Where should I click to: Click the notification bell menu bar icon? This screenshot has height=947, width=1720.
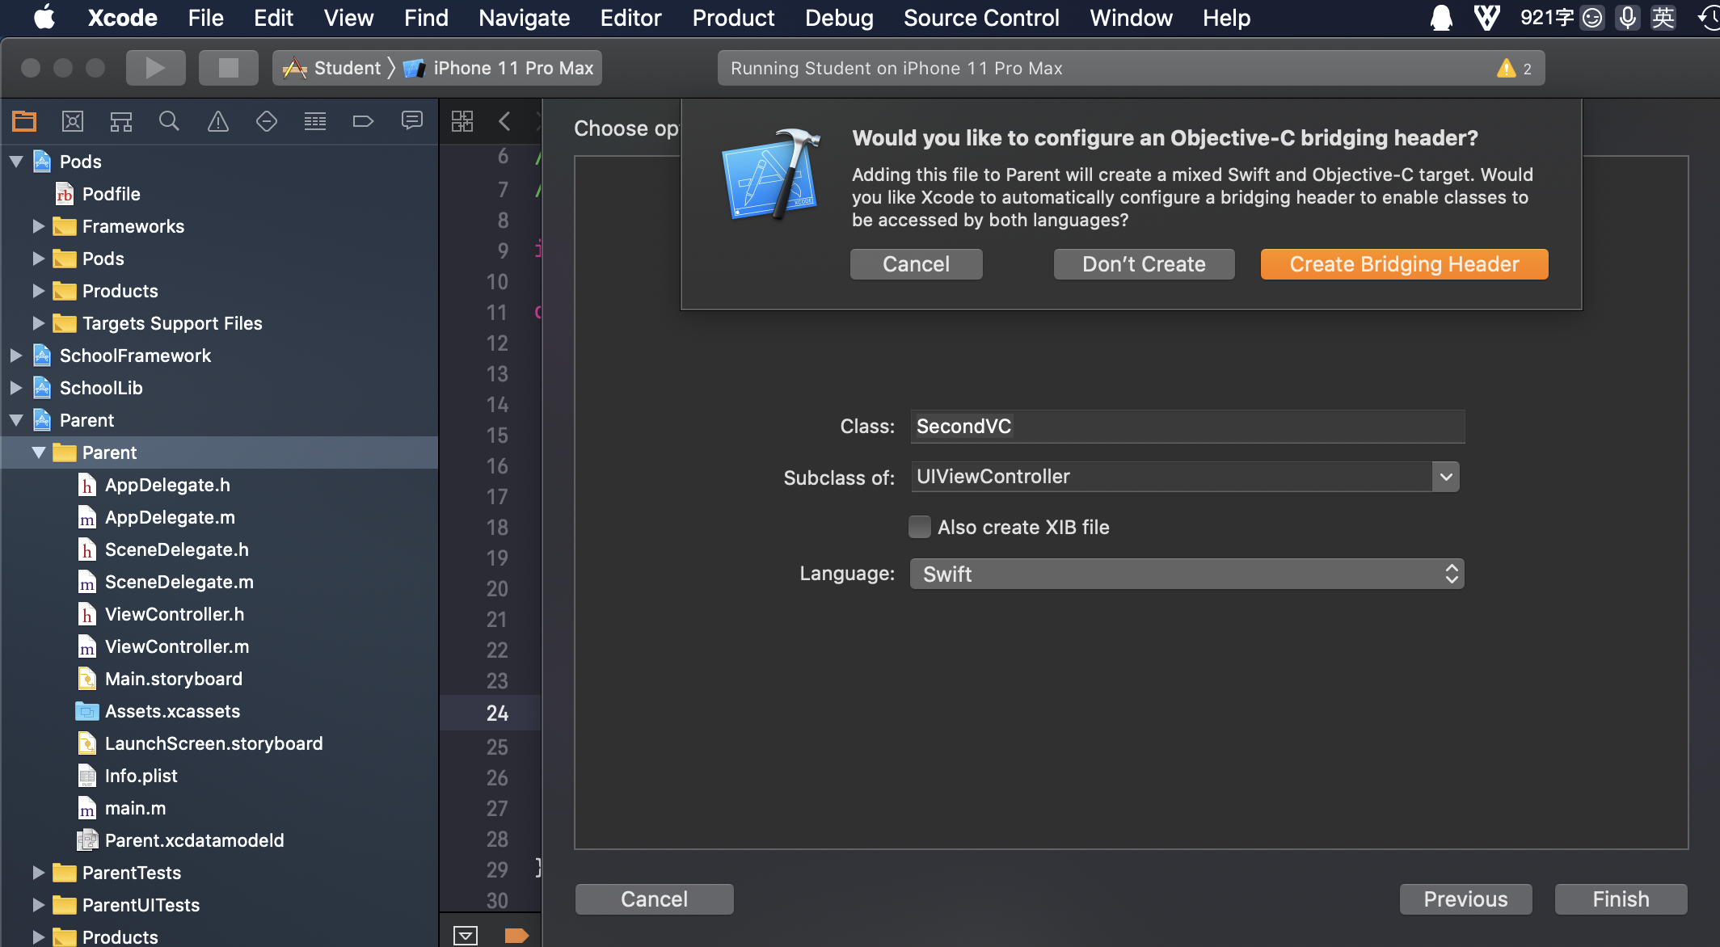[x=1441, y=18]
